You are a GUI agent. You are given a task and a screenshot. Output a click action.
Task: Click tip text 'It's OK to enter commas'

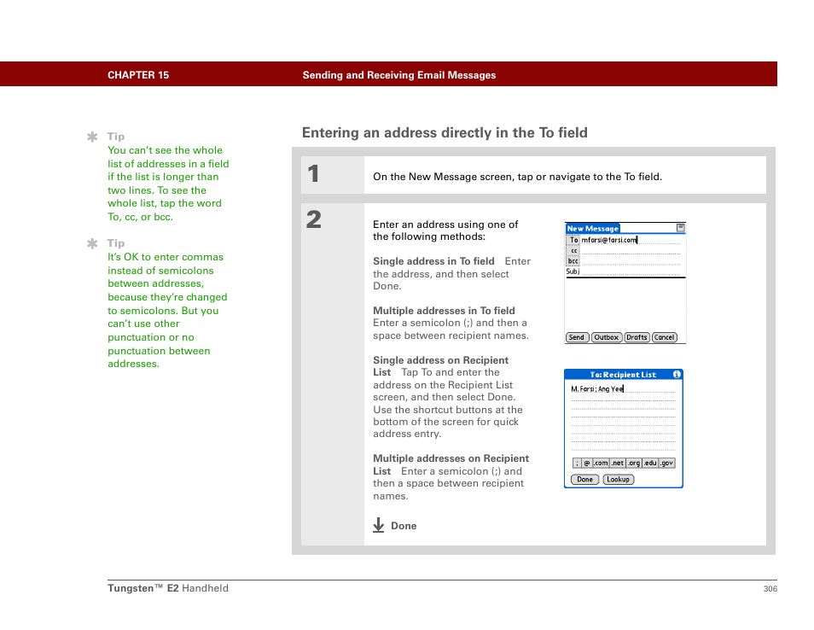(x=166, y=257)
